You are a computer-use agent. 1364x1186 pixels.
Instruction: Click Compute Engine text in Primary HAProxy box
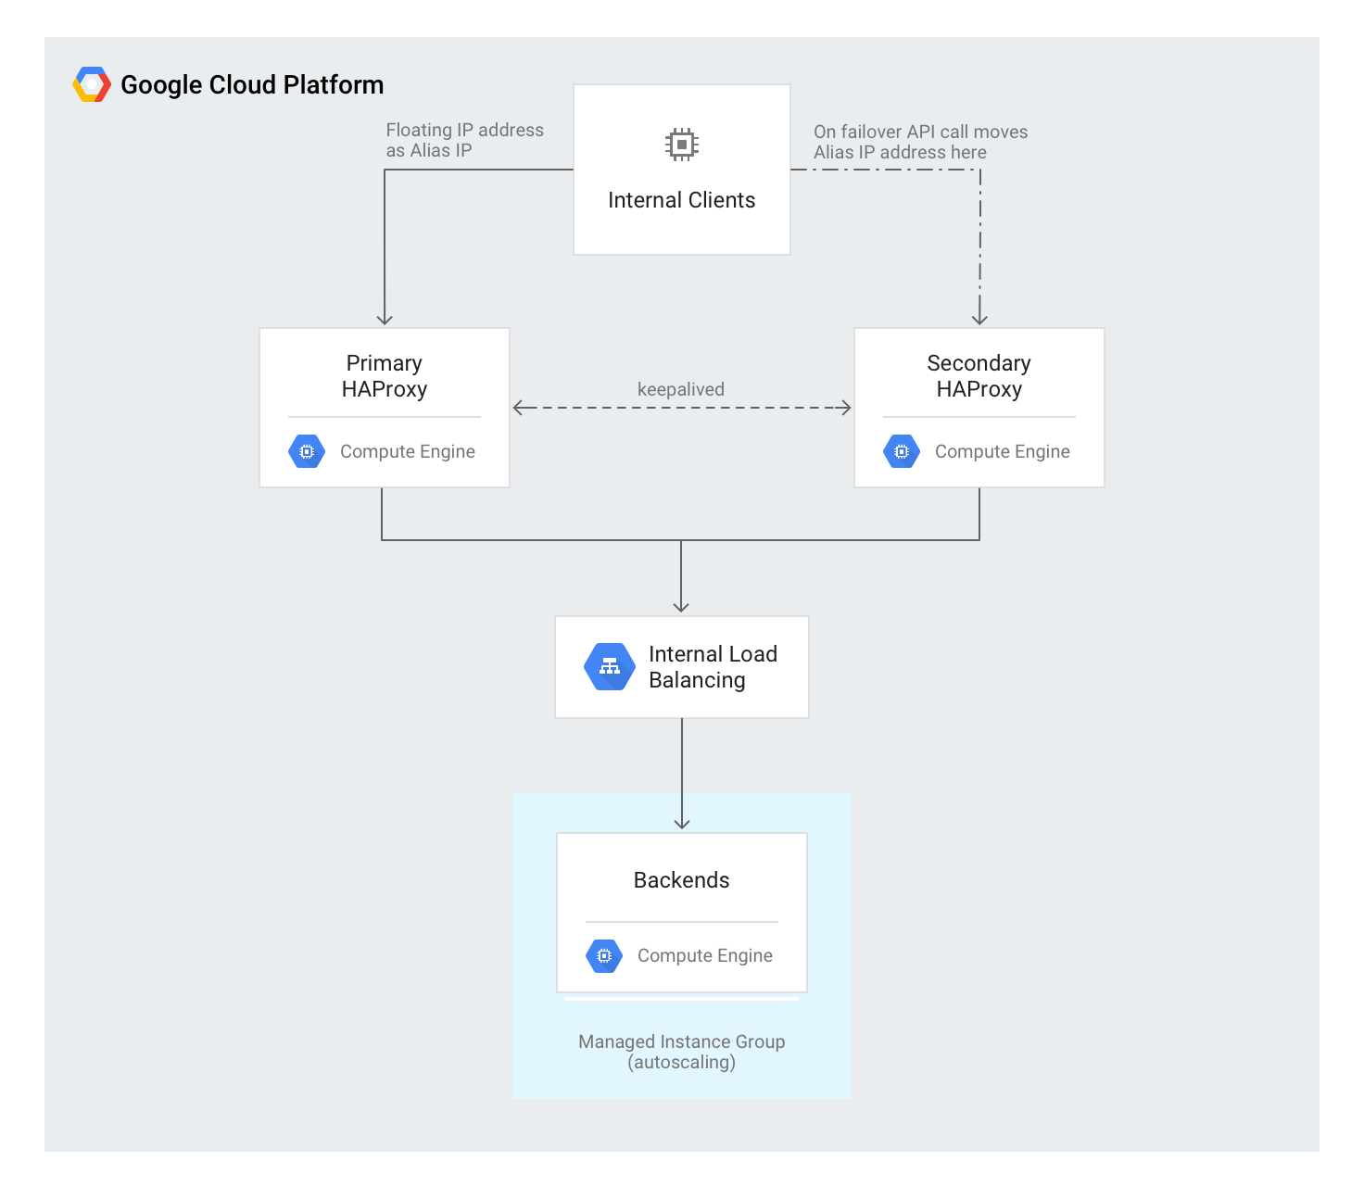[x=408, y=451]
